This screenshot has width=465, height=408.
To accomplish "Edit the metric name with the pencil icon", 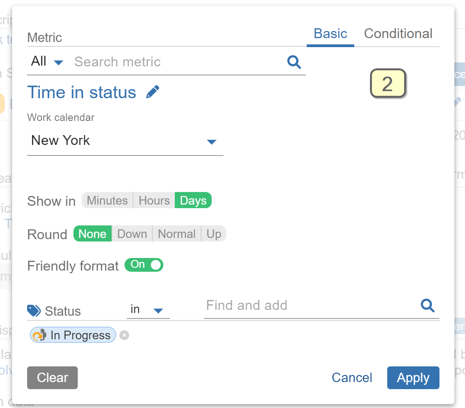I will tap(153, 91).
